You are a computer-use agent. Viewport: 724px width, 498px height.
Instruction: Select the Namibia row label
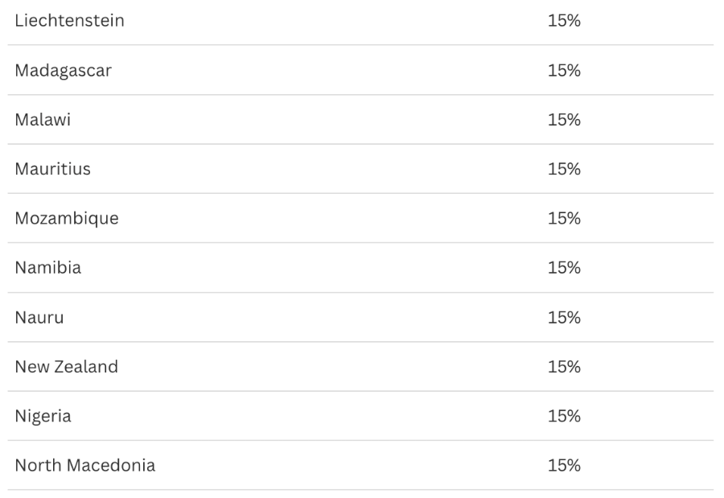(x=47, y=268)
